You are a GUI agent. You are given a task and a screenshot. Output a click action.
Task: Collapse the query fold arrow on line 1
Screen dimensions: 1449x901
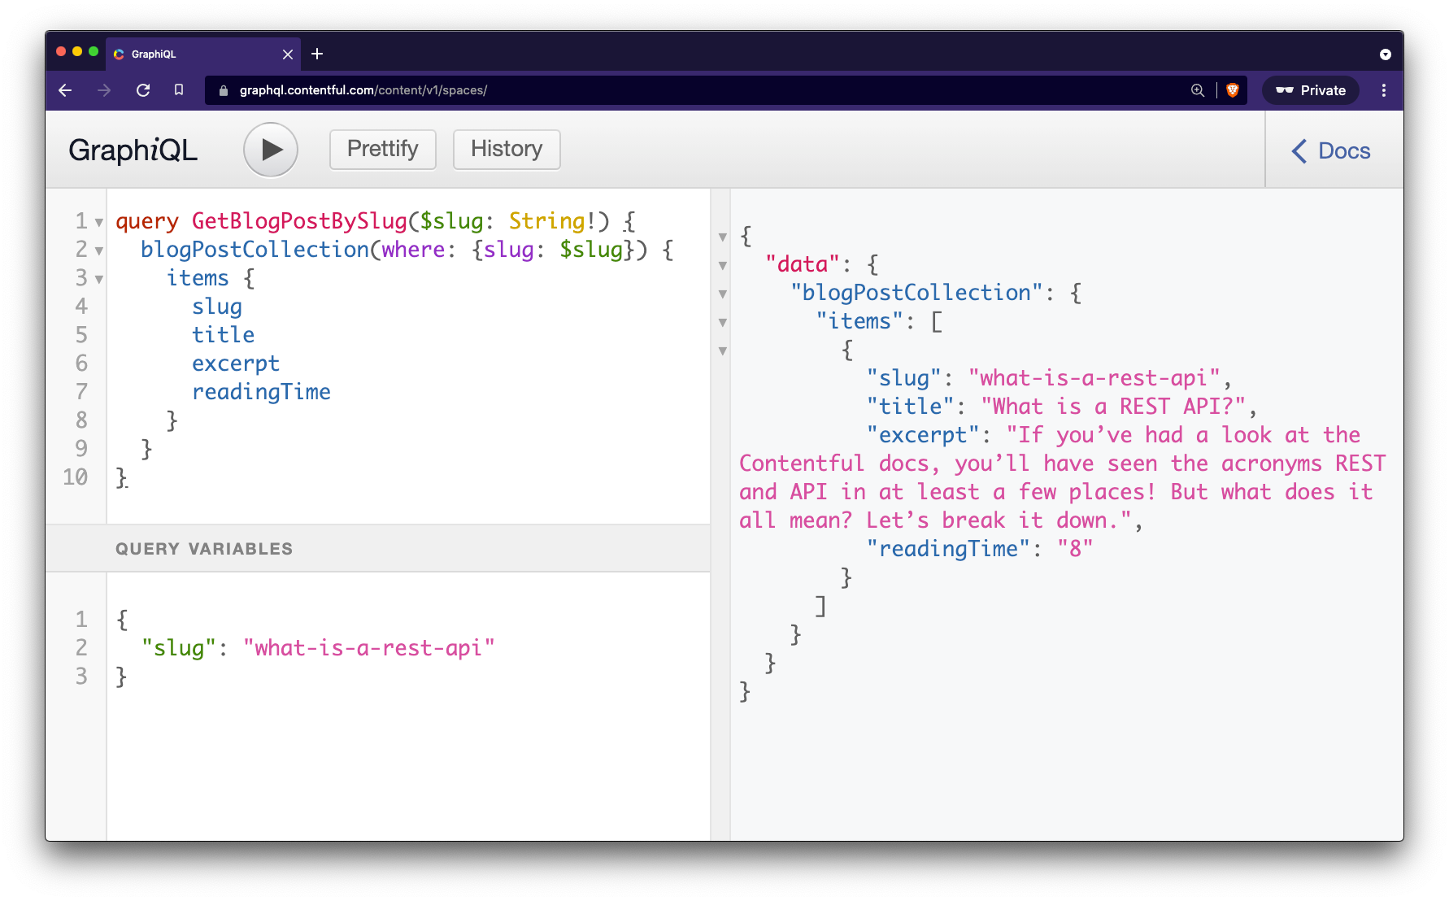98,222
